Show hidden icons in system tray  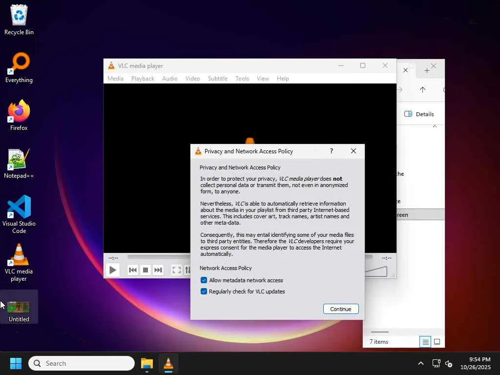click(x=421, y=363)
